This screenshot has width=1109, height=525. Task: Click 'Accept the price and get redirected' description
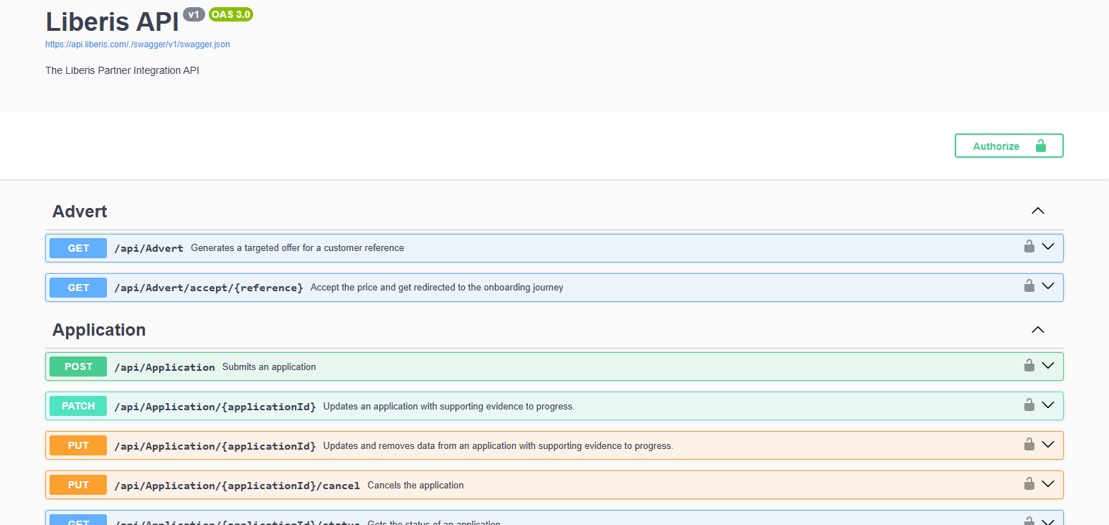[437, 288]
